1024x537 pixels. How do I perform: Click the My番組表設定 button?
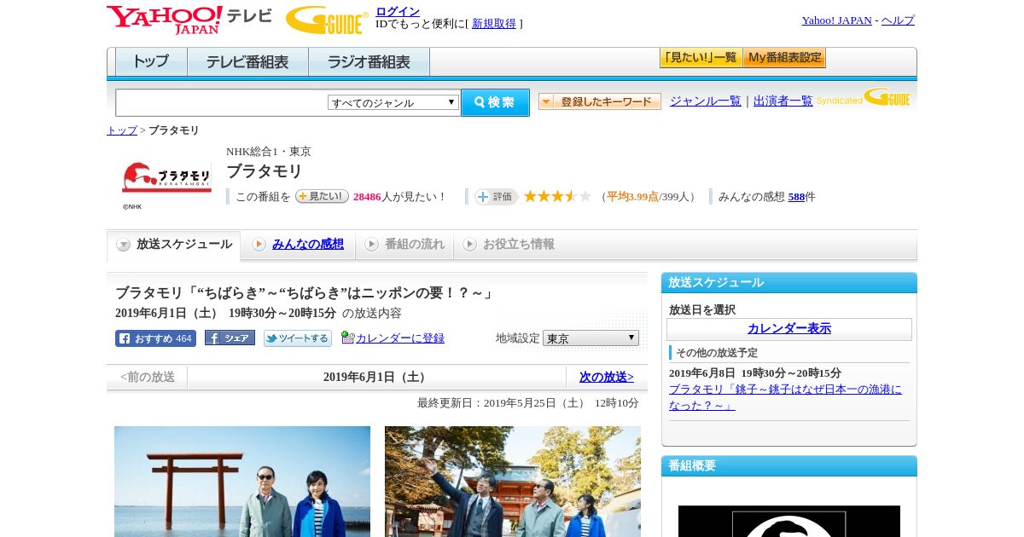(784, 58)
